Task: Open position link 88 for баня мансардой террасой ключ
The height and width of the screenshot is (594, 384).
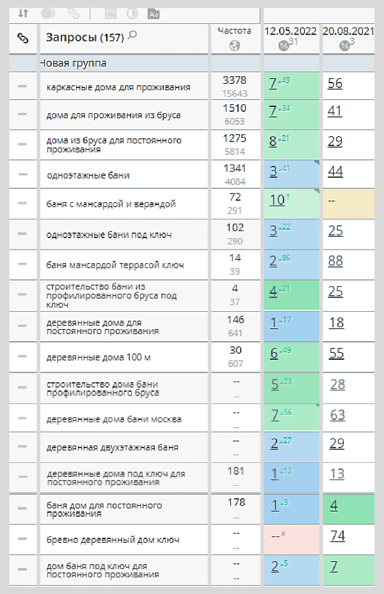Action: [x=335, y=261]
